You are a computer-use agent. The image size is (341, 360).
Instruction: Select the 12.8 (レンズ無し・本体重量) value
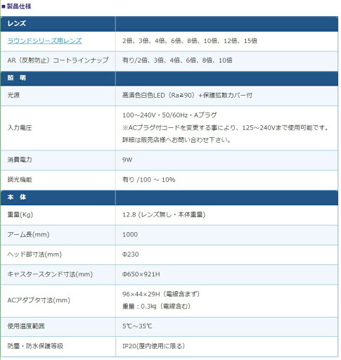(164, 214)
